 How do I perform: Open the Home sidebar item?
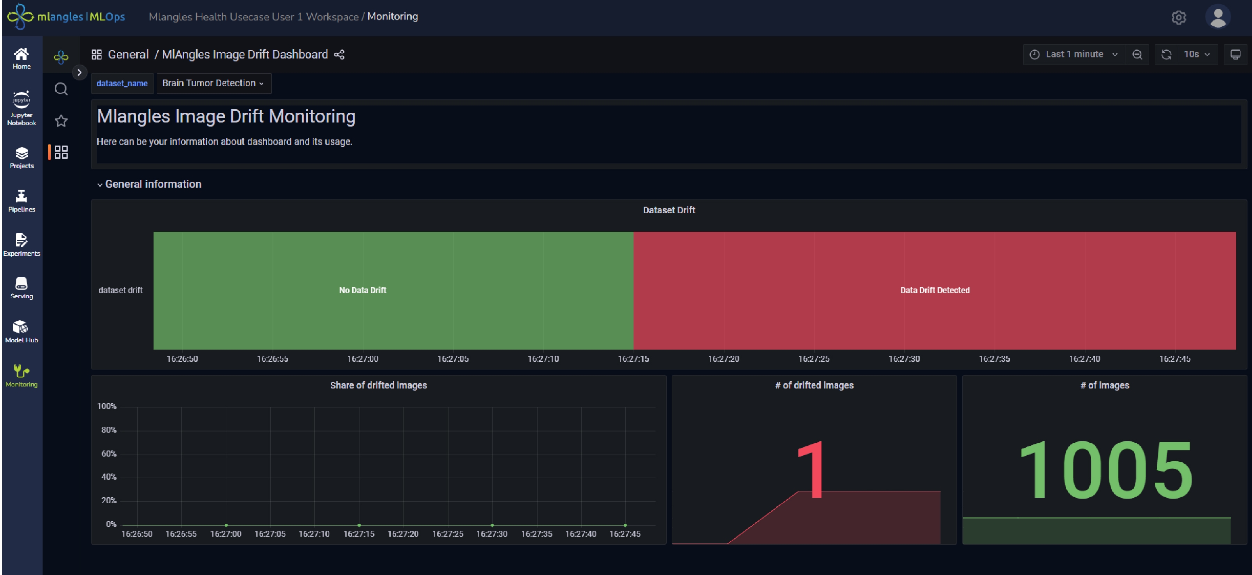(x=21, y=58)
